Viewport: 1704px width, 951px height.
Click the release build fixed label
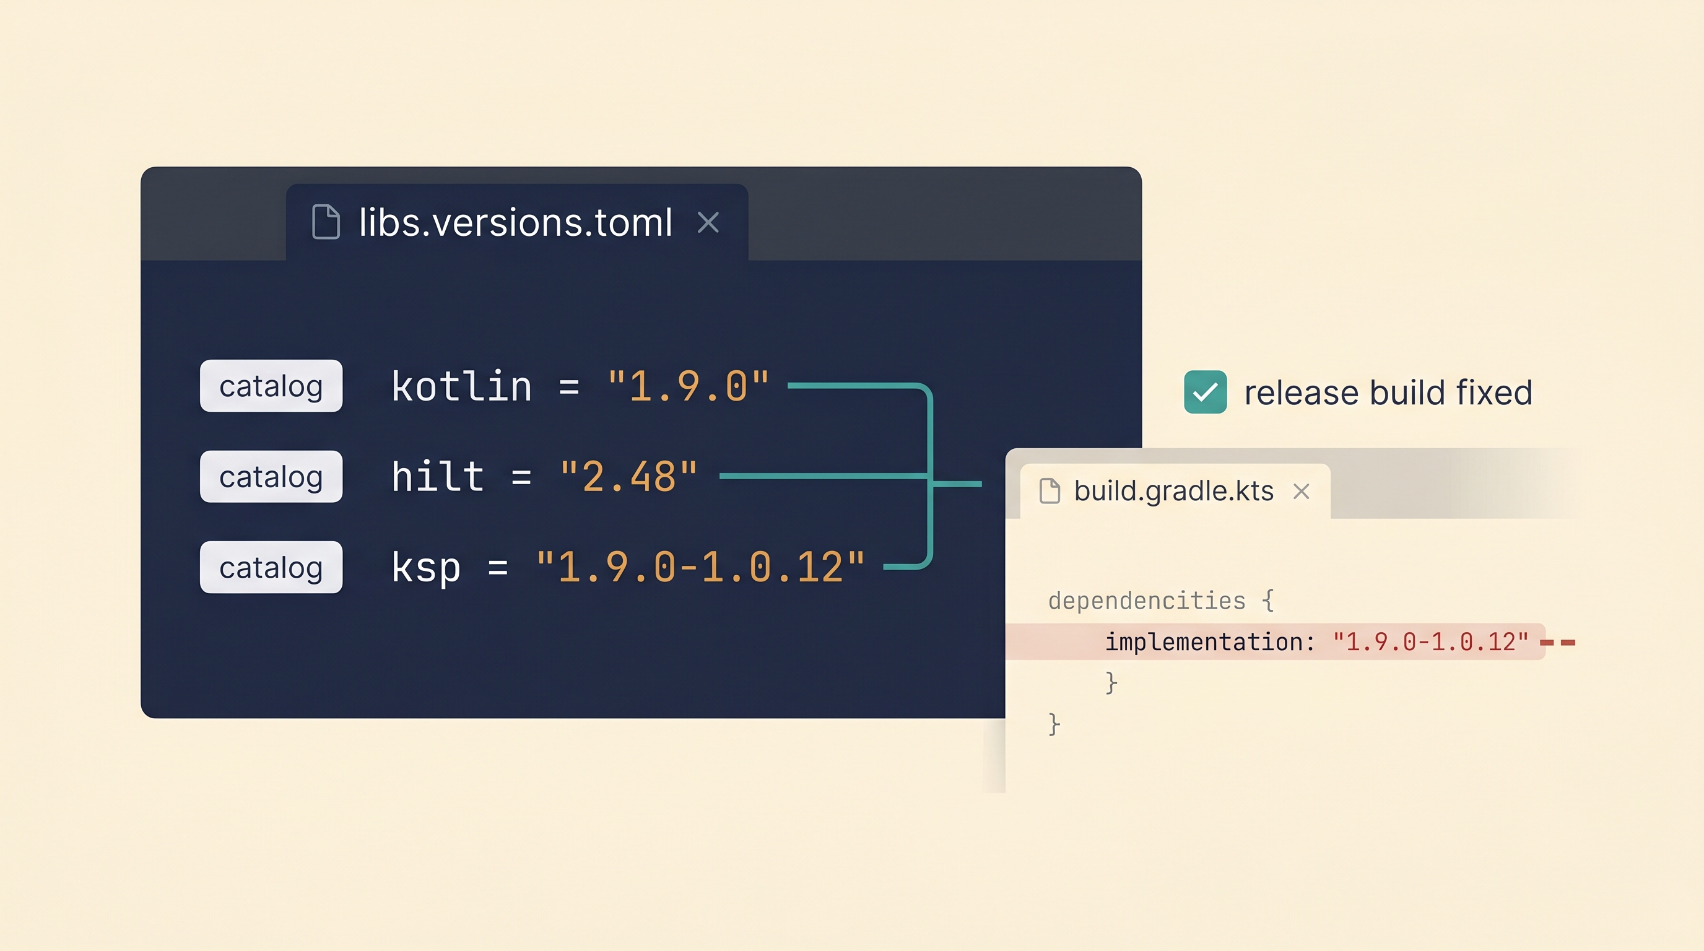1388,393
